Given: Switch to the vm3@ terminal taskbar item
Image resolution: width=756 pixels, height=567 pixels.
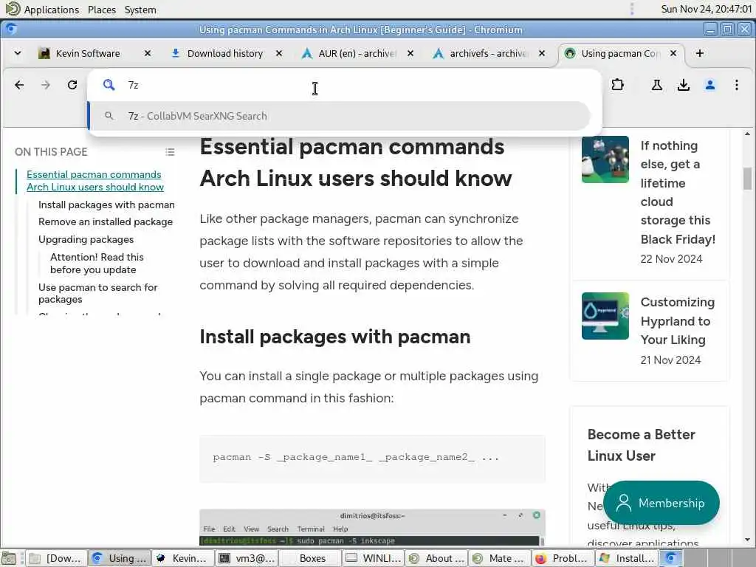Looking at the screenshot, I should [247, 558].
